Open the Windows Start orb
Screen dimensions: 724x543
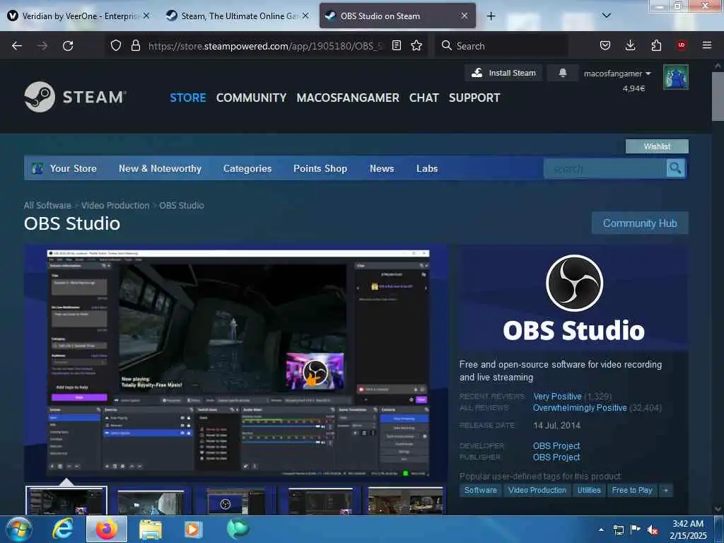[x=18, y=529]
